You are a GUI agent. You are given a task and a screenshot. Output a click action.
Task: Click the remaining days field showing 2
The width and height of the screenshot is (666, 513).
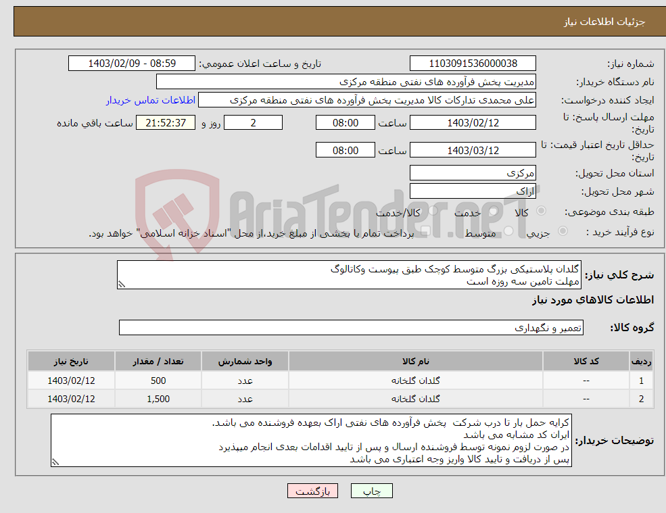pyautogui.click(x=253, y=123)
